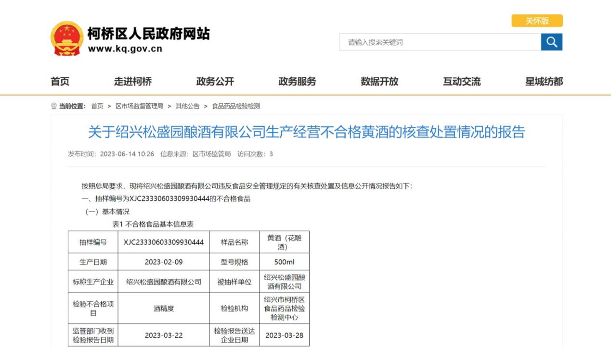
Task: Open the 食品药品检验检测 breadcrumb link
Action: pos(236,106)
